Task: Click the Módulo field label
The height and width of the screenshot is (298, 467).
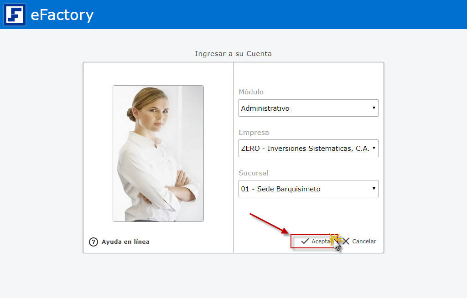Action: pos(251,92)
